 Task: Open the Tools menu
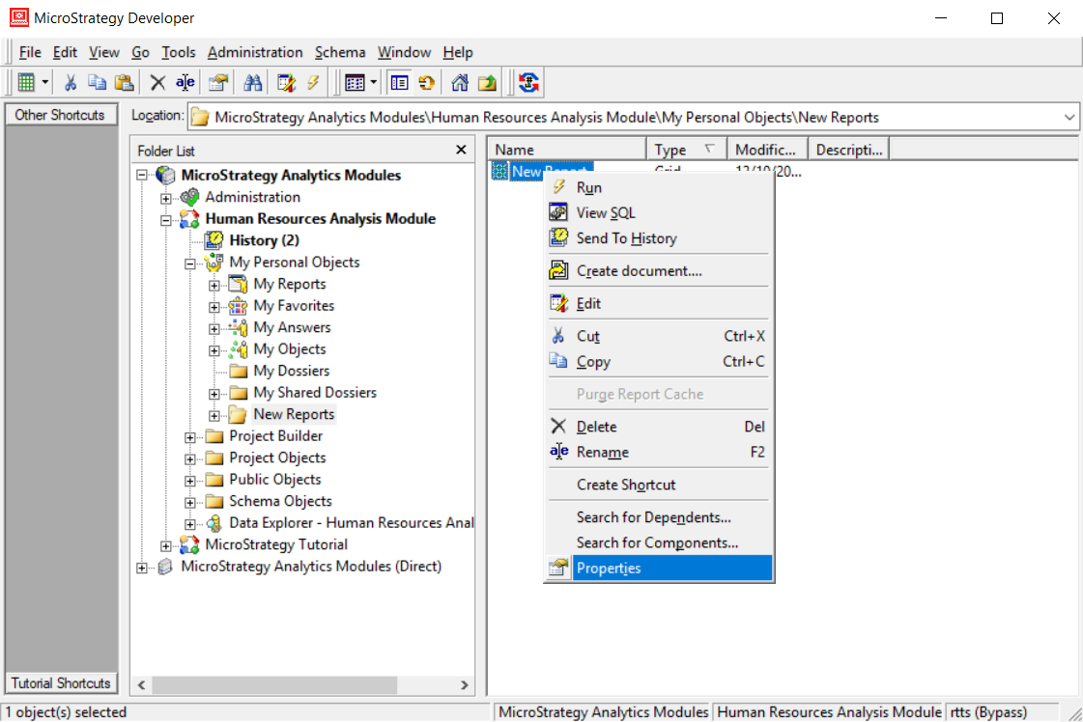(x=178, y=52)
